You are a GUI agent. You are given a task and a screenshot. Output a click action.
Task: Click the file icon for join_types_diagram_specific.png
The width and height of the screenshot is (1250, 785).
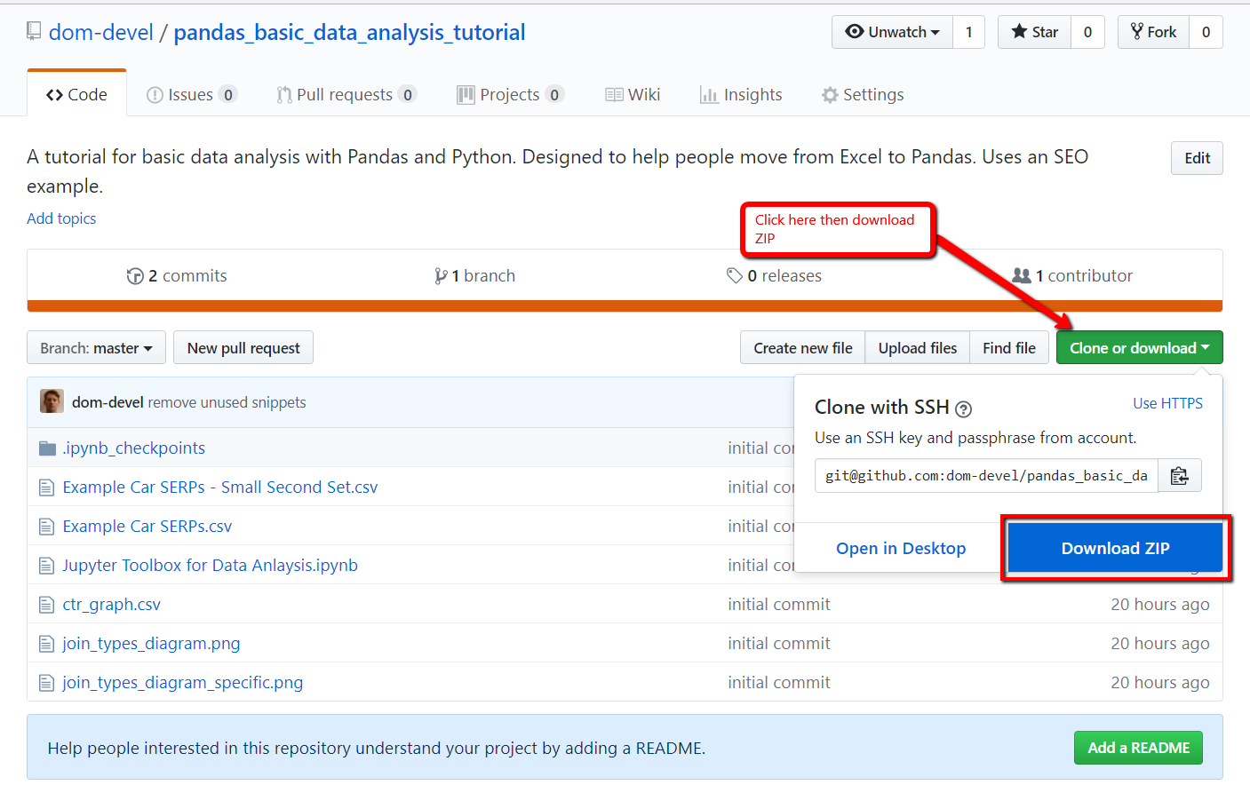(46, 683)
